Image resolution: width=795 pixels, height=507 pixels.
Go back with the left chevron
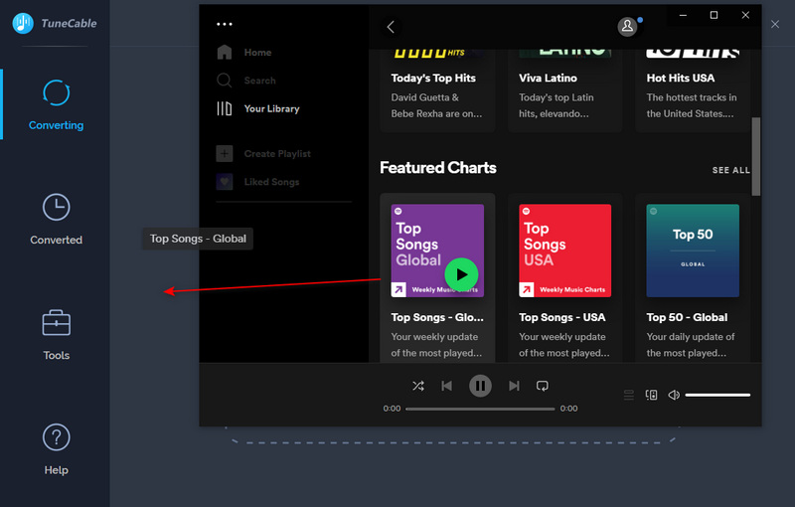click(391, 27)
